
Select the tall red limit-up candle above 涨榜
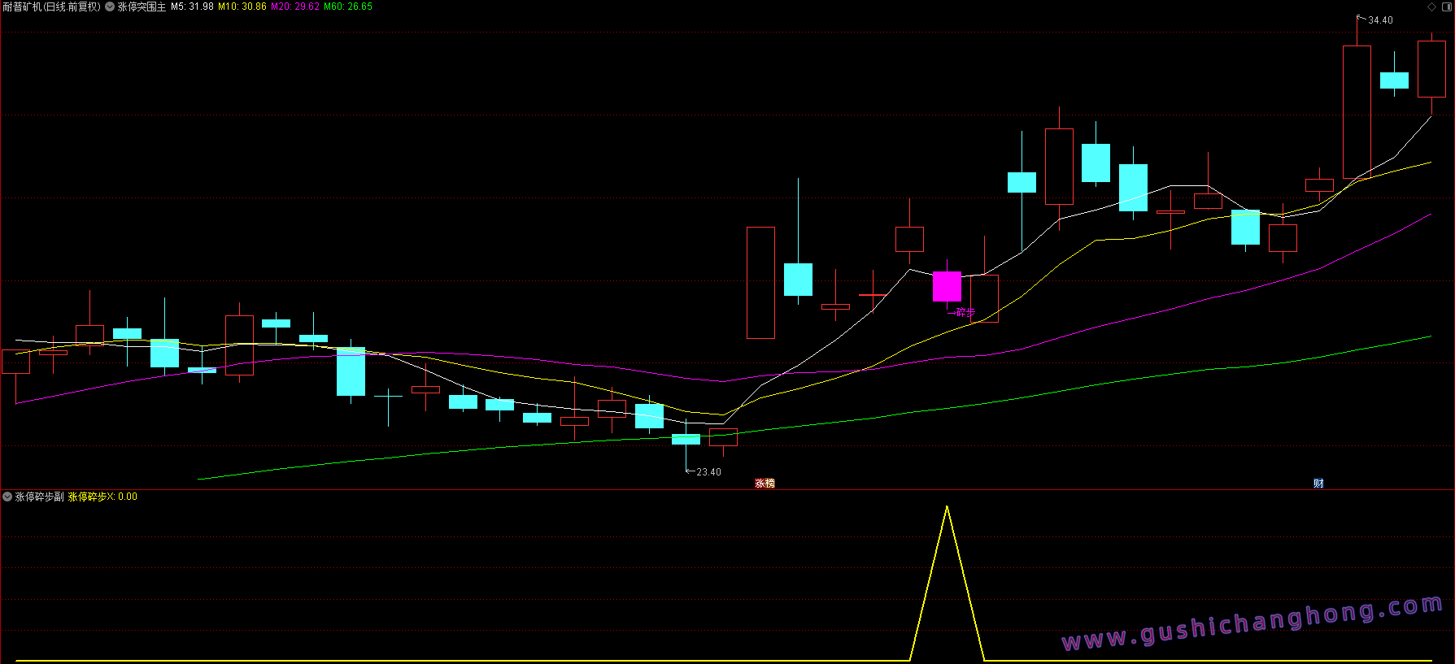click(x=760, y=283)
